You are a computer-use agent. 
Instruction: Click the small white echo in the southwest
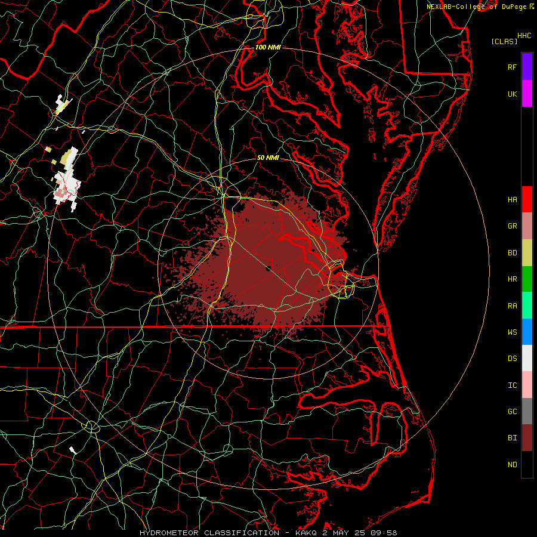pyautogui.click(x=73, y=450)
